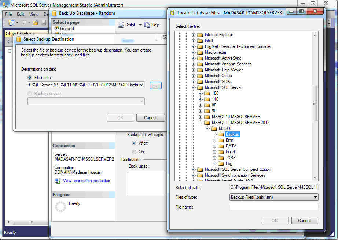
Task: Click the Microsoft Office folder icon
Action: (x=200, y=76)
